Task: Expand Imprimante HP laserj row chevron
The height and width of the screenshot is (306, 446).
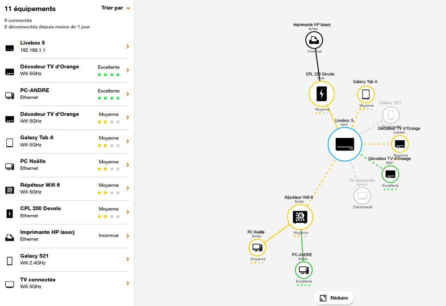Action: (128, 236)
